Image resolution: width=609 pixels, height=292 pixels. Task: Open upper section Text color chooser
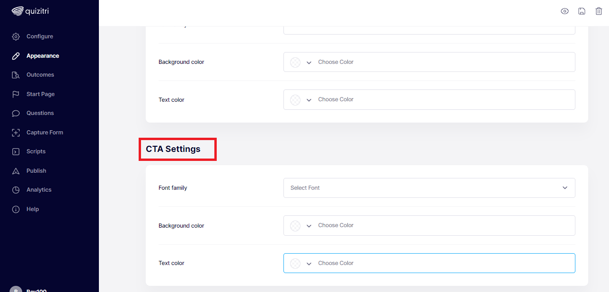pos(429,99)
